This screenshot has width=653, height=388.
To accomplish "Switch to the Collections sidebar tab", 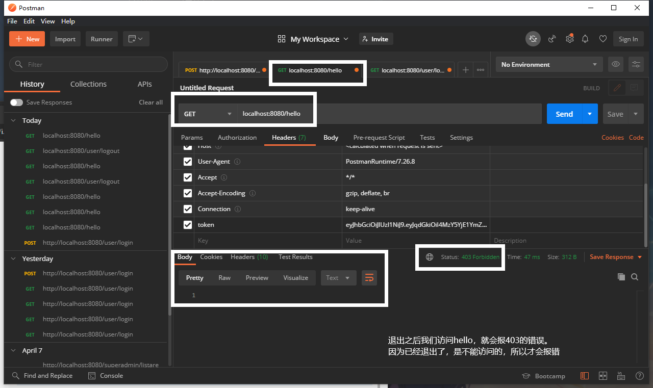I will [88, 84].
